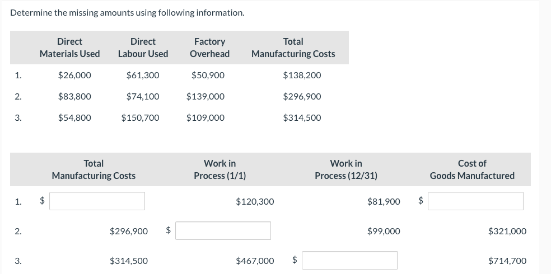The height and width of the screenshot is (274, 551).
Task: Focus the row 2 Work in Process (1/1) field
Action: [x=223, y=231]
